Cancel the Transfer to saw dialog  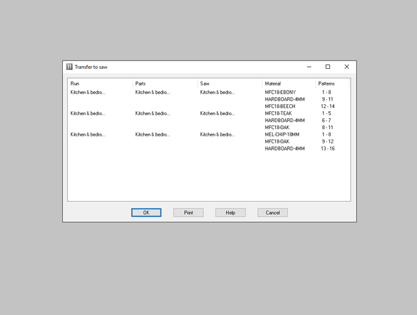[272, 212]
